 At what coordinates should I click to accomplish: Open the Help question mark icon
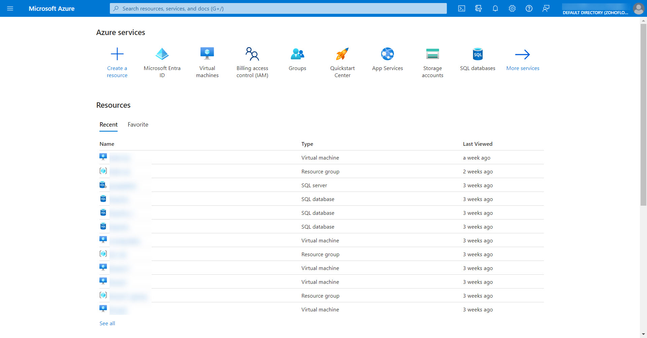(x=529, y=8)
